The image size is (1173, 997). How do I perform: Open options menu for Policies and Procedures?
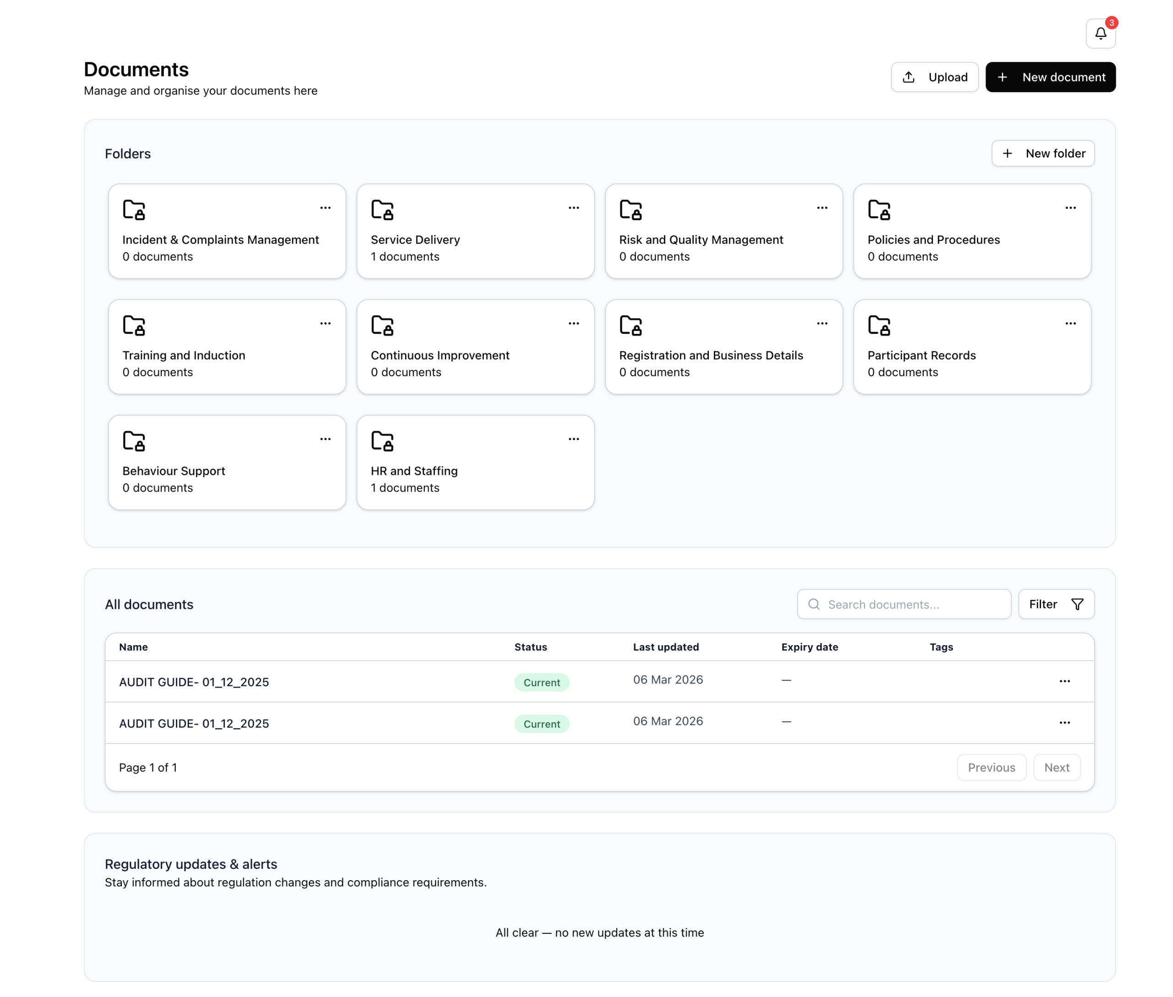click(x=1070, y=208)
